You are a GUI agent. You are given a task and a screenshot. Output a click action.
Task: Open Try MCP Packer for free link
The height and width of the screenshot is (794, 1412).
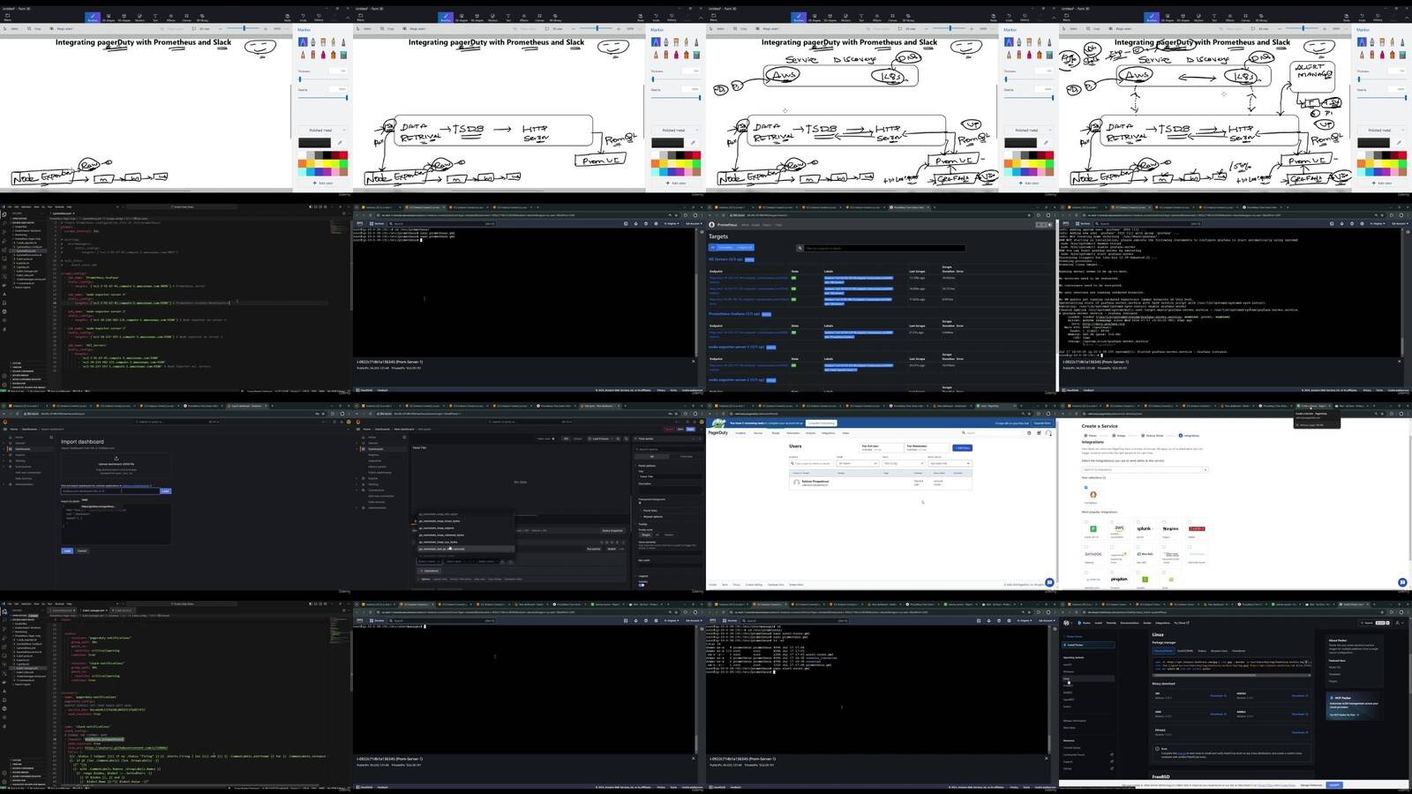coord(1344,715)
